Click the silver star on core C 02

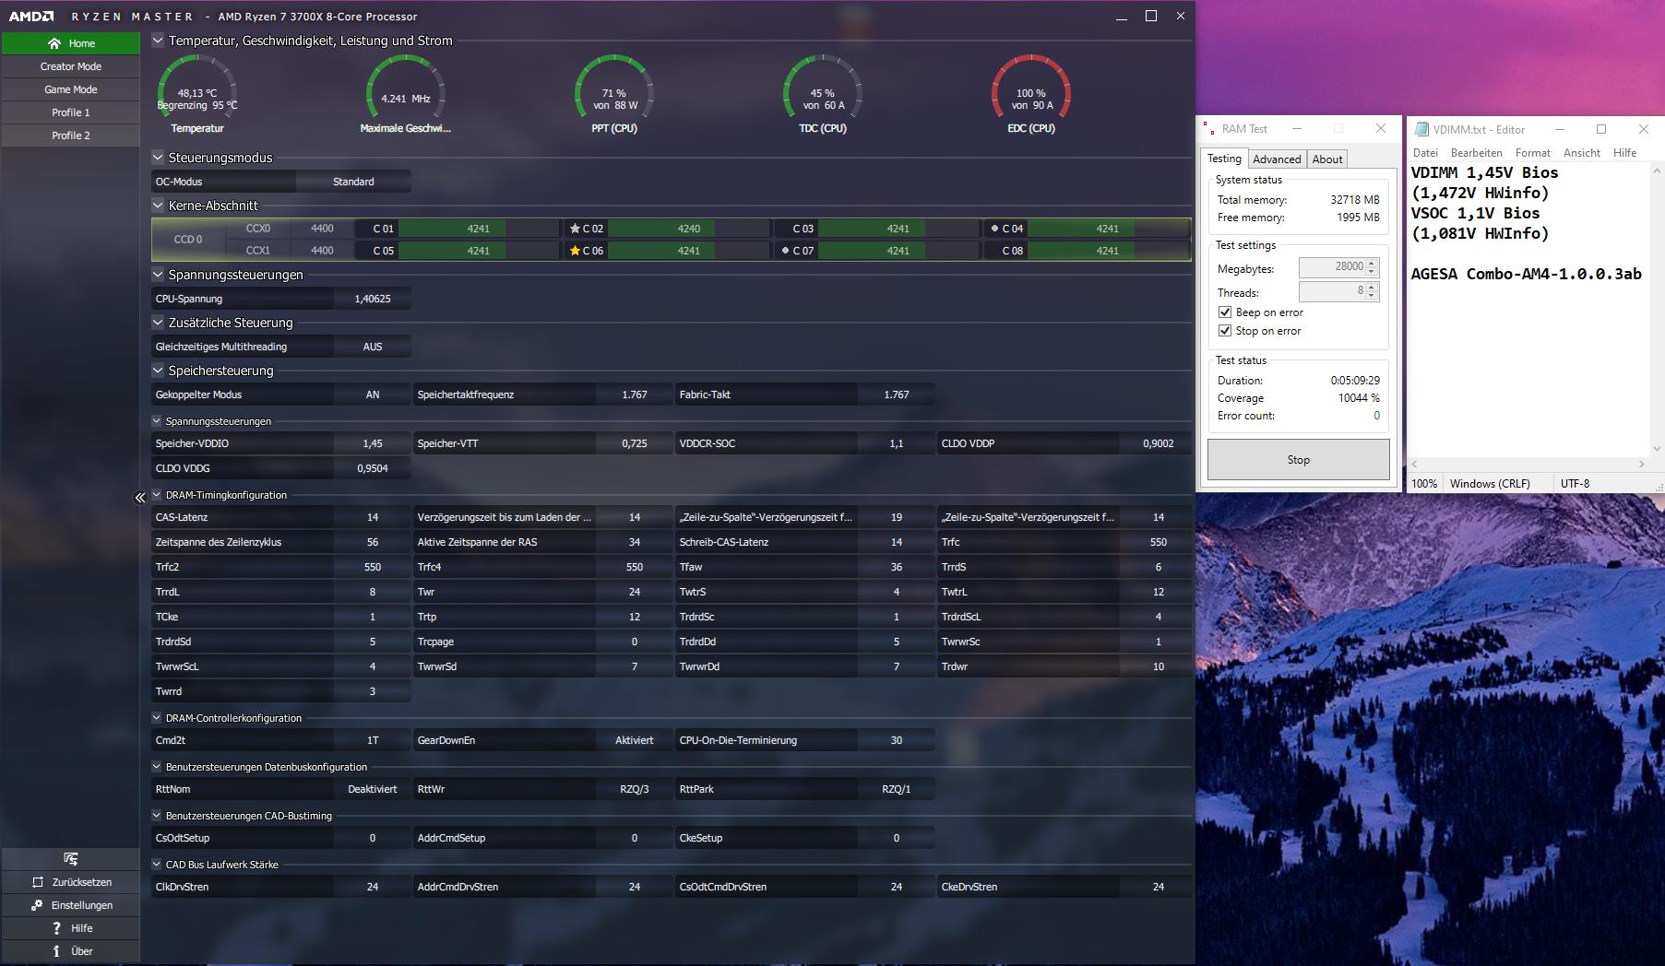tap(575, 229)
